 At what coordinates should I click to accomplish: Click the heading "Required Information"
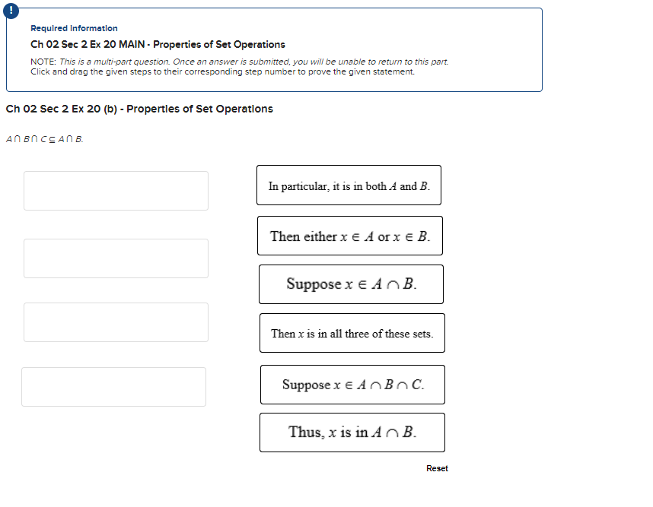coord(74,28)
